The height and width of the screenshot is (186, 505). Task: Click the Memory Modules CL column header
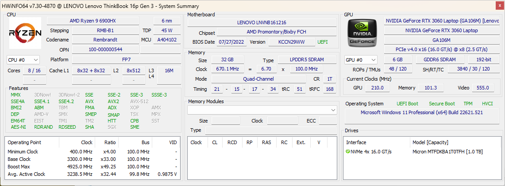click(215, 142)
